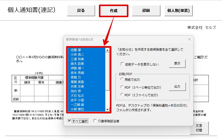Click the 個人通知書(連記) page title

pyautogui.click(x=32, y=10)
